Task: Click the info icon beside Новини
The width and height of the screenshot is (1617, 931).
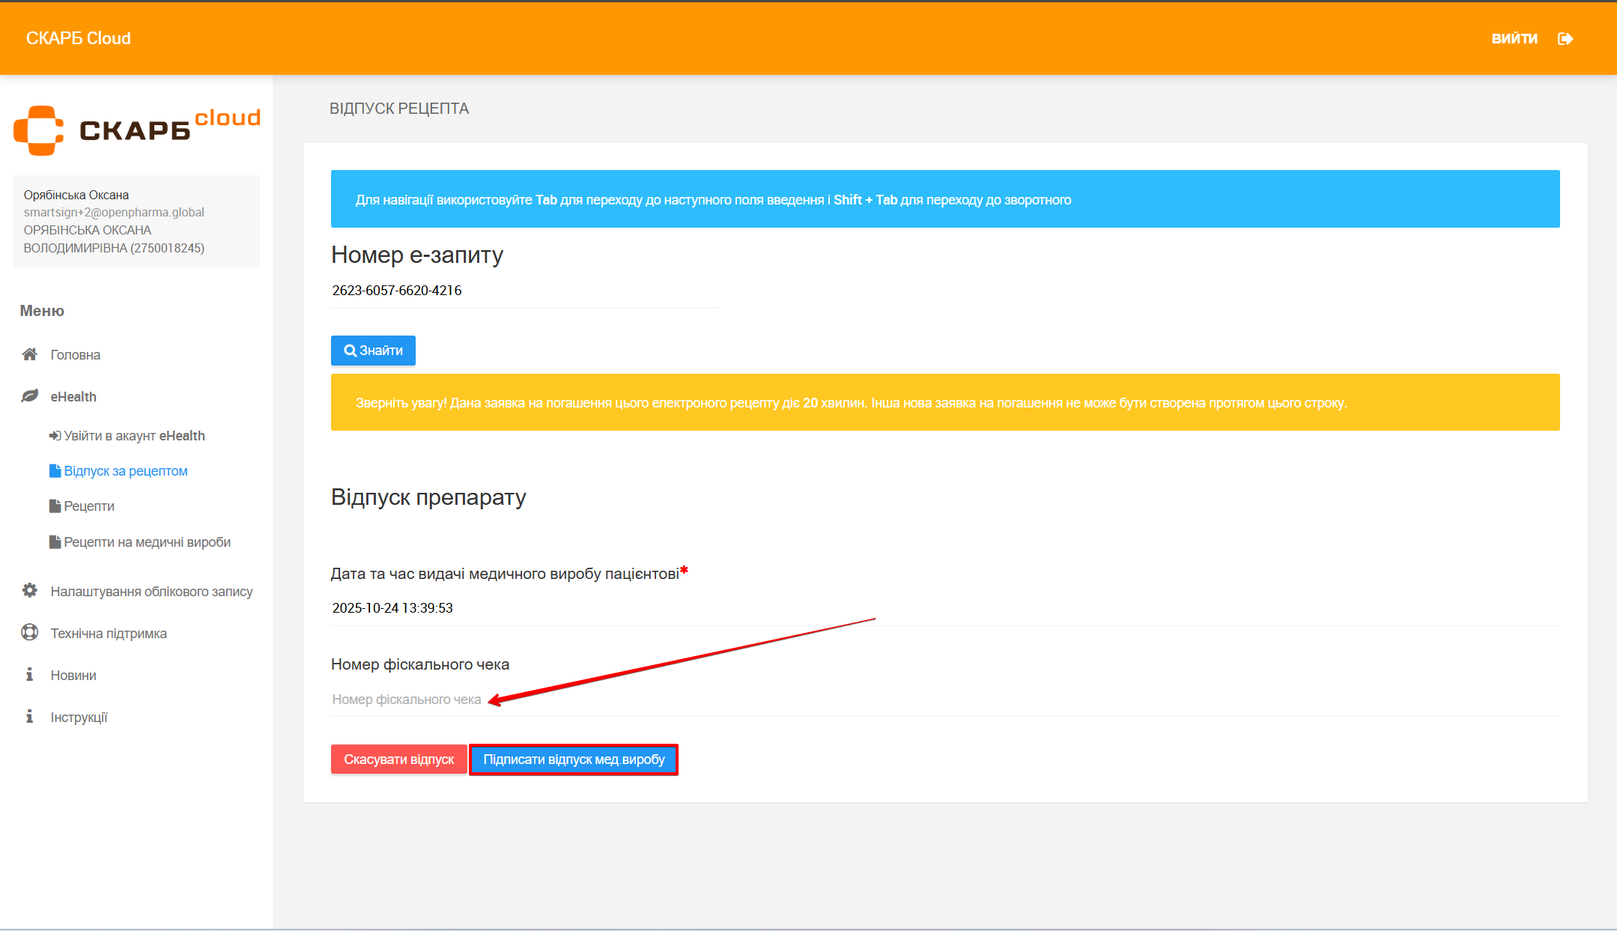Action: (x=30, y=675)
